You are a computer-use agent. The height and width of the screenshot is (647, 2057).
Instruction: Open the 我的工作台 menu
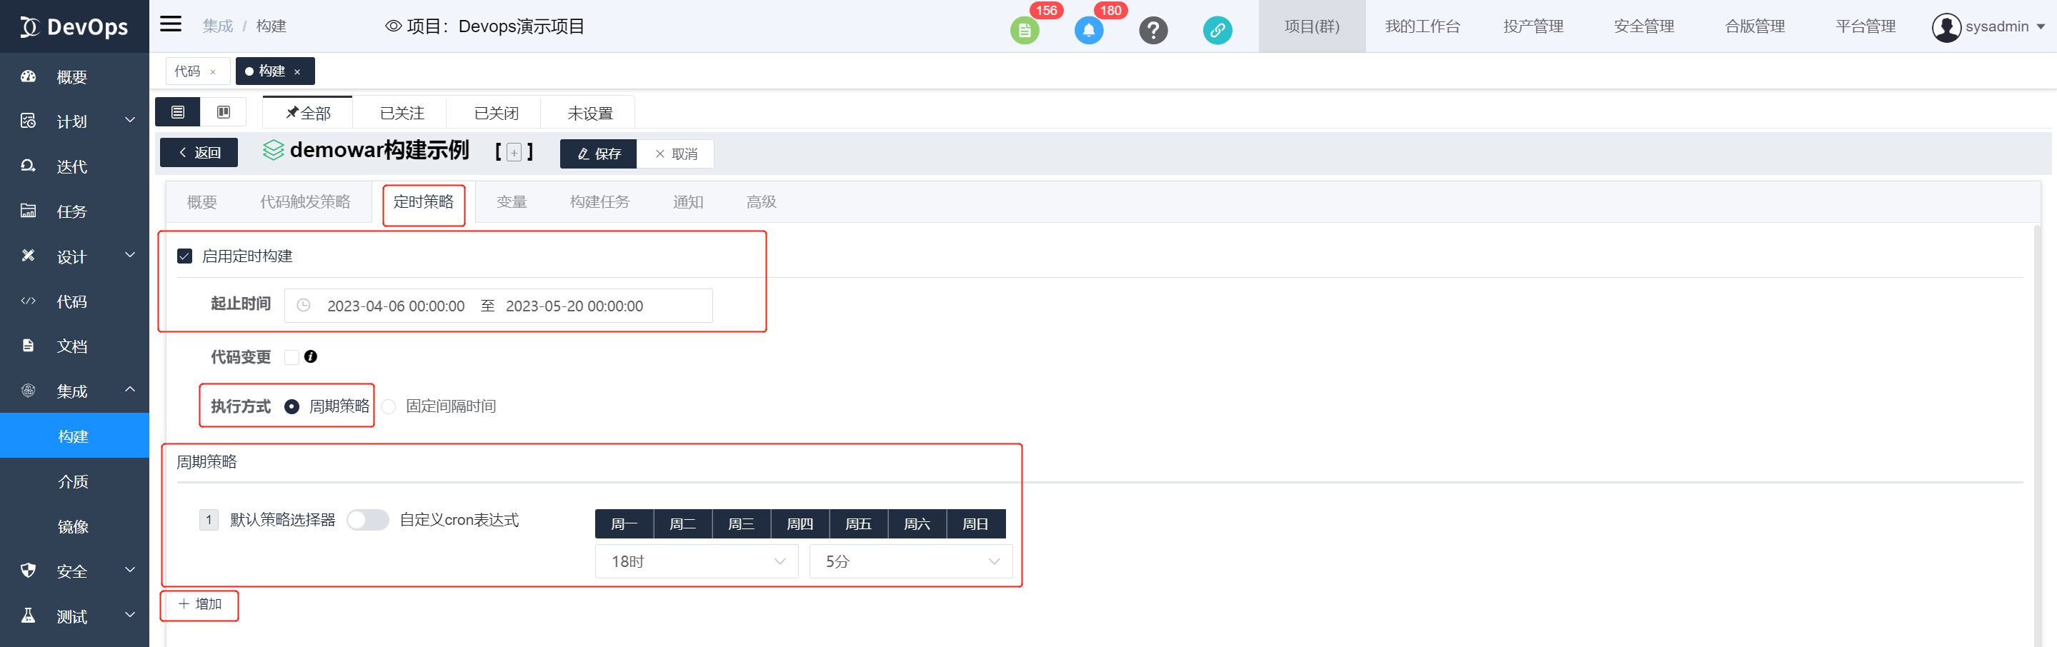(x=1421, y=26)
